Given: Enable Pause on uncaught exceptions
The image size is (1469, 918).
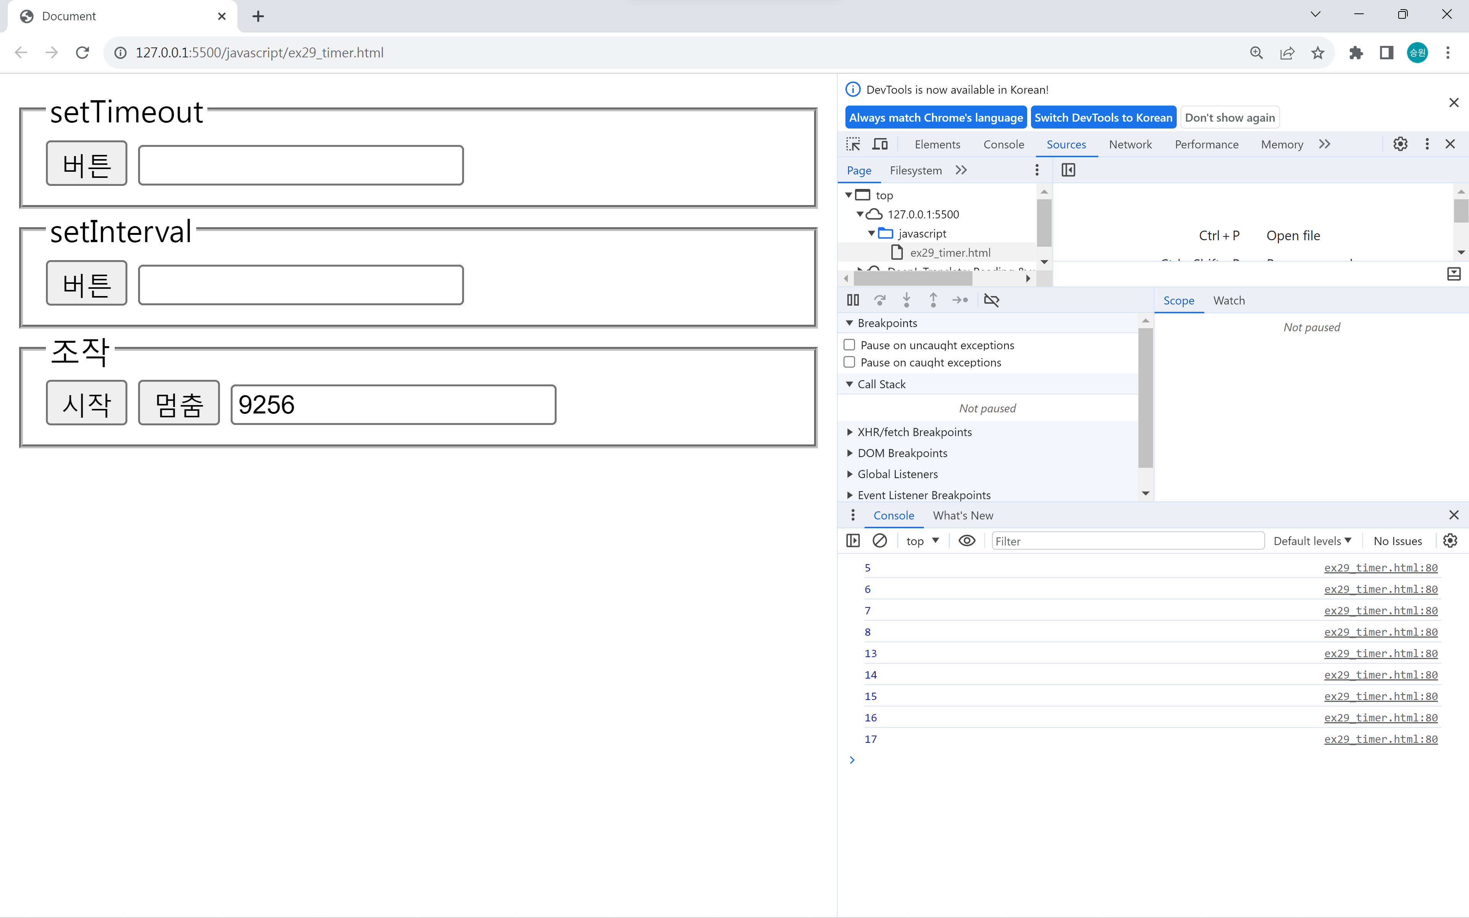Looking at the screenshot, I should pyautogui.click(x=850, y=345).
